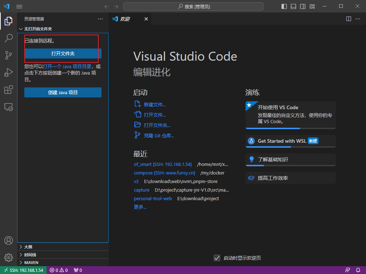Open recent compose SSH www.funsy.cn entry
This screenshot has width=366, height=274.
coord(164,173)
